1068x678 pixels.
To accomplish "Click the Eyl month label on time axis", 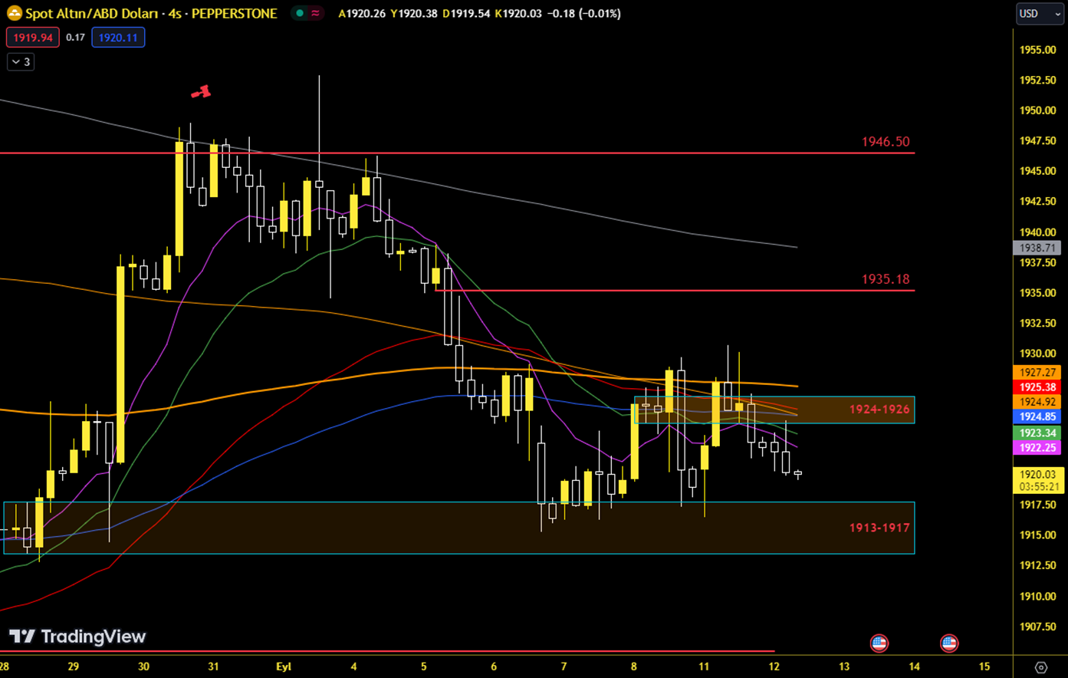I will click(x=284, y=666).
